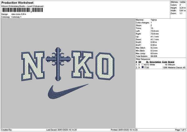Select the embroidered cross in the design preview
The width and height of the screenshot is (187, 132).
(58, 64)
